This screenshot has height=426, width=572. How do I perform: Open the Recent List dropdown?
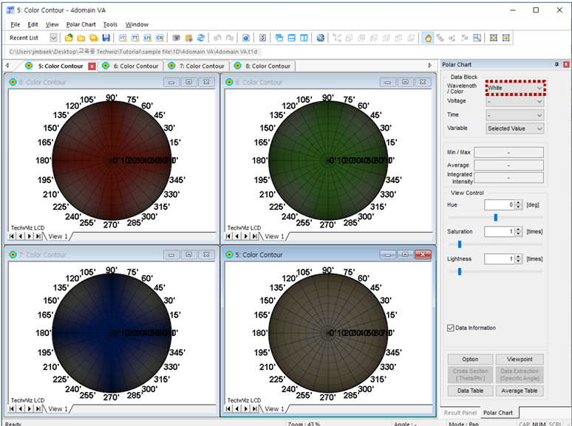(x=53, y=38)
